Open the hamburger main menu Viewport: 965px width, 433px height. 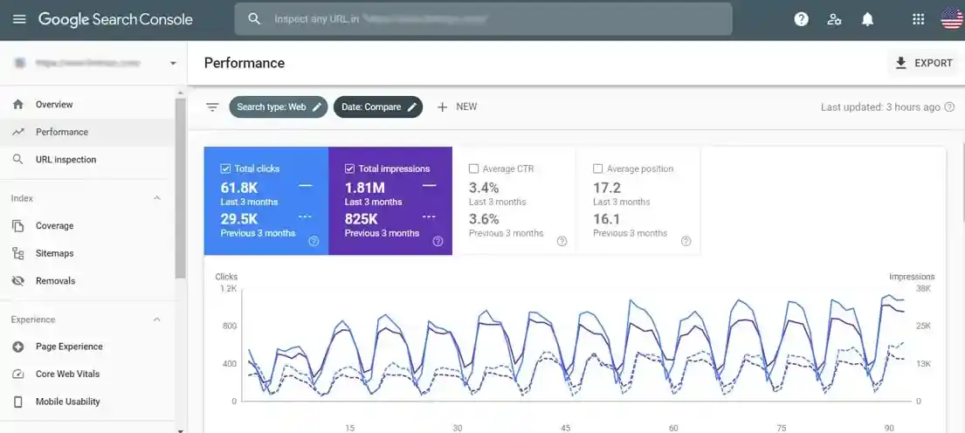19,19
